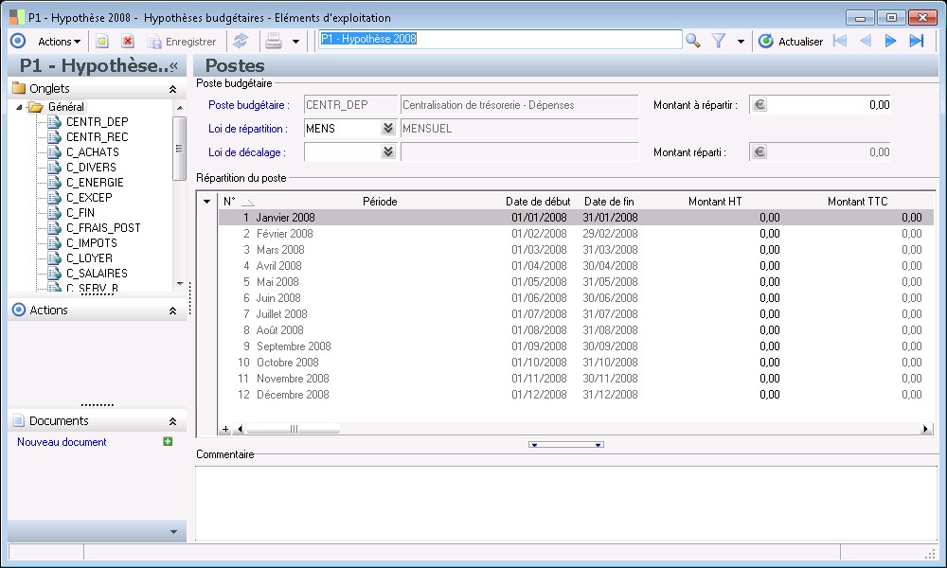Click the filter funnel icon
The width and height of the screenshot is (947, 568).
click(719, 41)
